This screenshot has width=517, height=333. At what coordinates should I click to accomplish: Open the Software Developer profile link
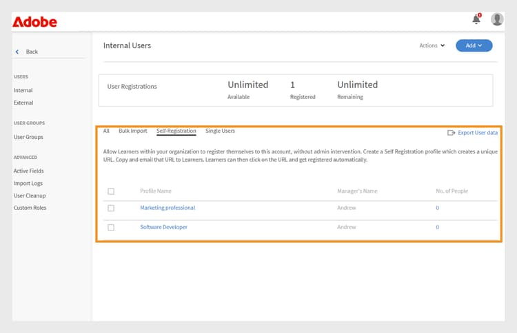(163, 227)
